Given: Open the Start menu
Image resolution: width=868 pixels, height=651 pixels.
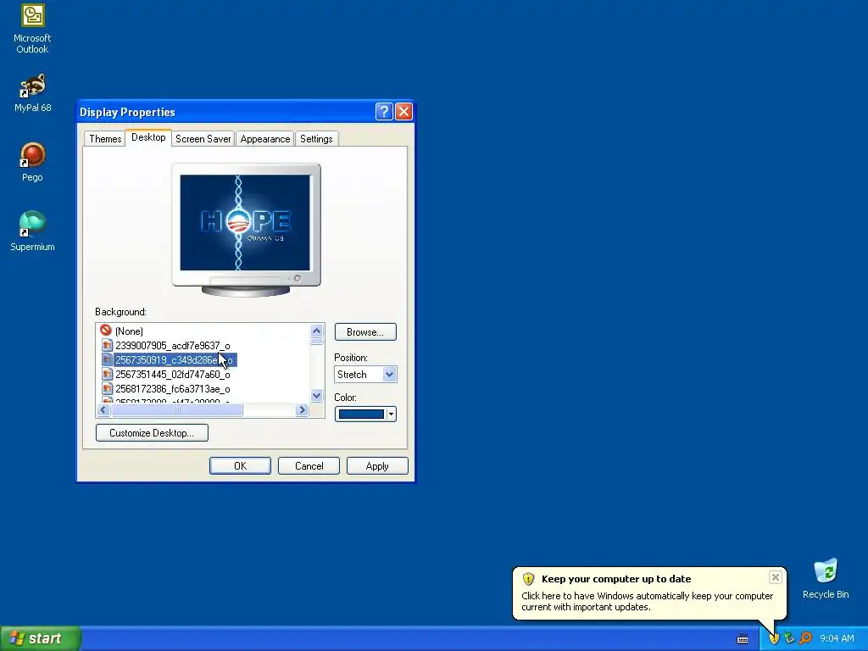Looking at the screenshot, I should point(41,638).
